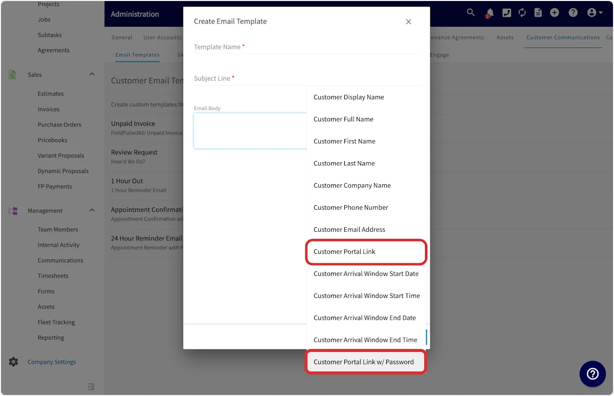614x396 pixels.
Task: Open Subtasks in the sidebar
Action: [x=50, y=35]
